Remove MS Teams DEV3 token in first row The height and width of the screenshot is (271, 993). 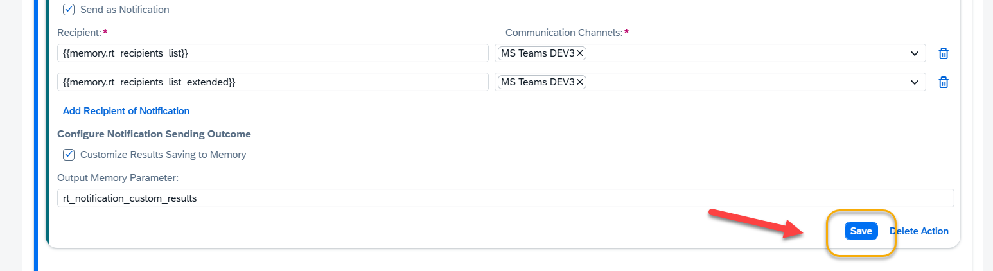580,53
